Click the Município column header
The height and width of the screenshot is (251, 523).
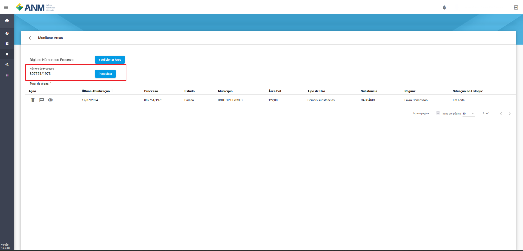pos(225,91)
